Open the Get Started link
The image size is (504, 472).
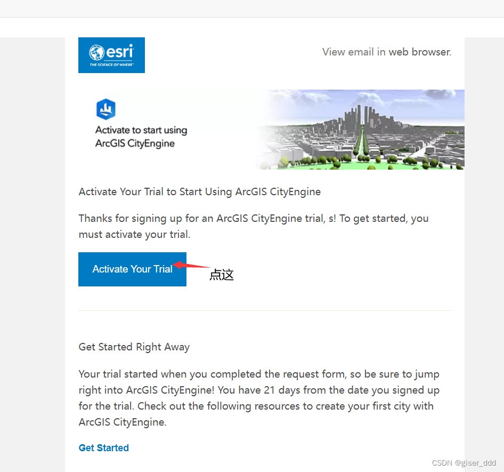point(104,447)
